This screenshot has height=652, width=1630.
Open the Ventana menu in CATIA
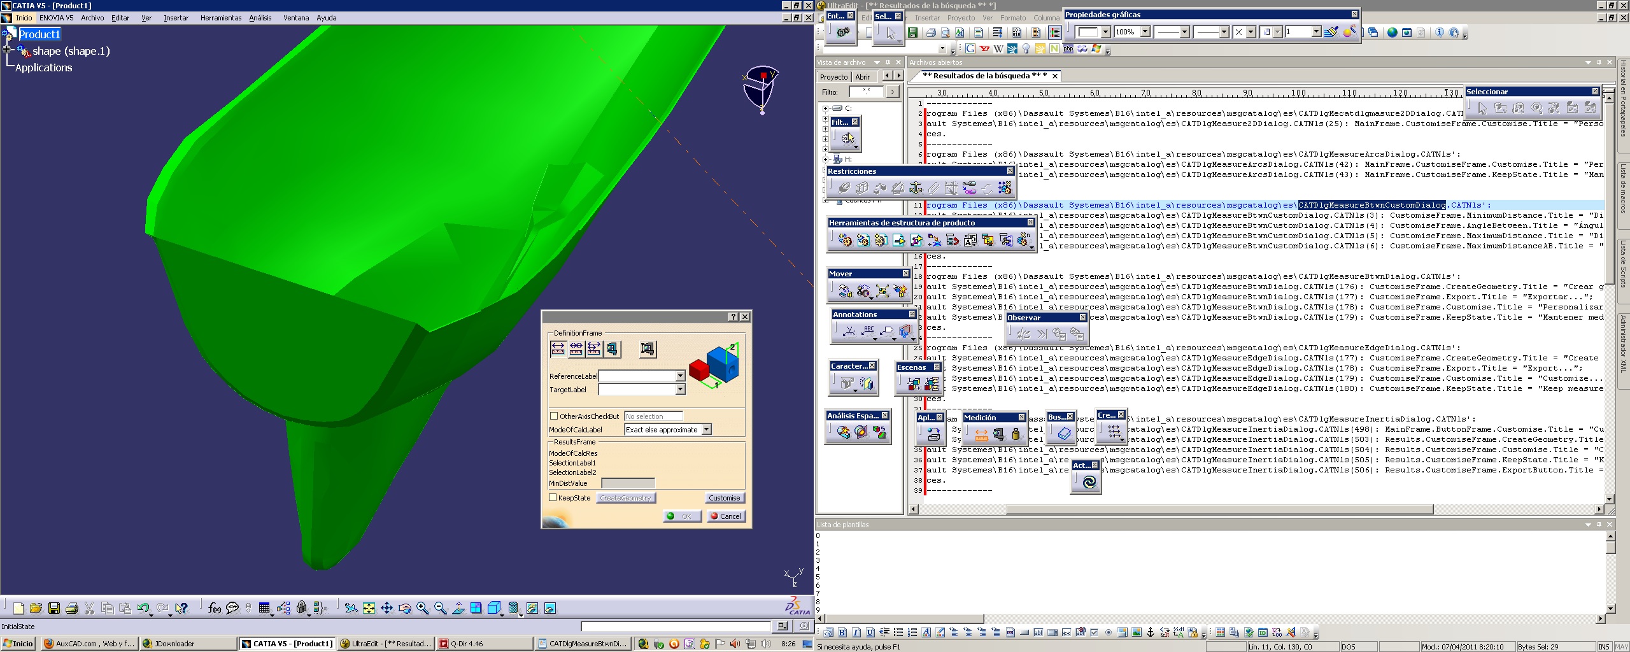click(x=296, y=18)
